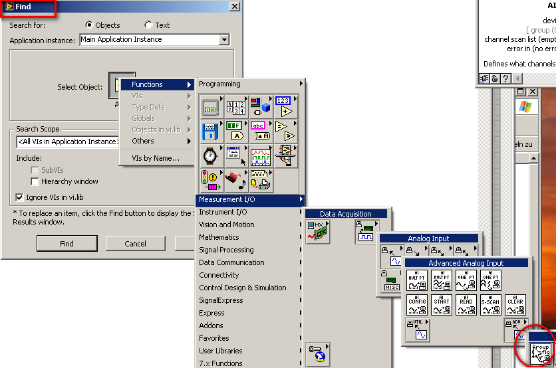The width and height of the screenshot is (556, 368).
Task: Open the Application instance dropdown arrow
Action: click(224, 40)
